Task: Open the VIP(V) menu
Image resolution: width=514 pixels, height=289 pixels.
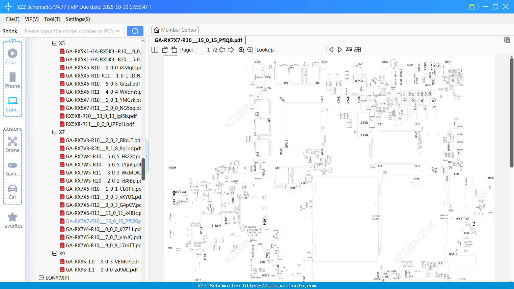Action: 32,19
